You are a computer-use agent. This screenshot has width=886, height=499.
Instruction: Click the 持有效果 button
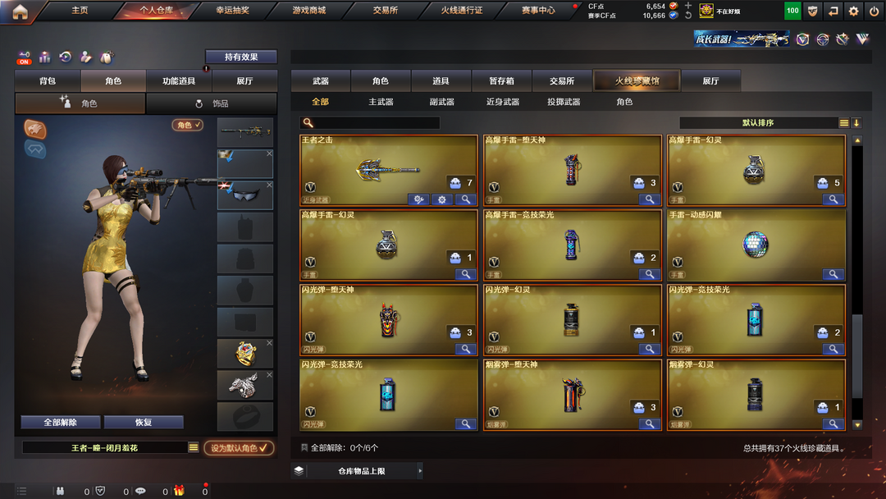[x=241, y=57]
